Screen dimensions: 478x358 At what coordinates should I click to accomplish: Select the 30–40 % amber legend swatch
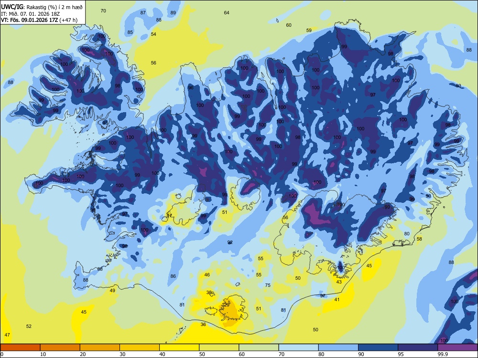(140, 347)
